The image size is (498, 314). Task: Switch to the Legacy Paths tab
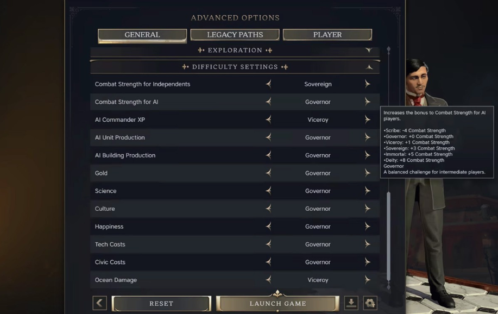235,35
